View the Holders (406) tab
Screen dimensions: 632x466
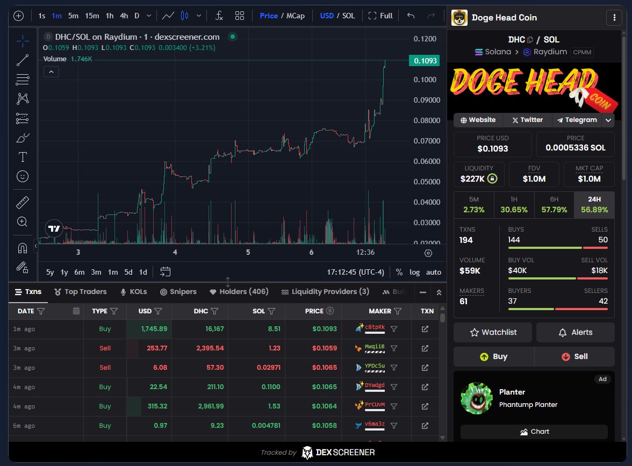[239, 291]
